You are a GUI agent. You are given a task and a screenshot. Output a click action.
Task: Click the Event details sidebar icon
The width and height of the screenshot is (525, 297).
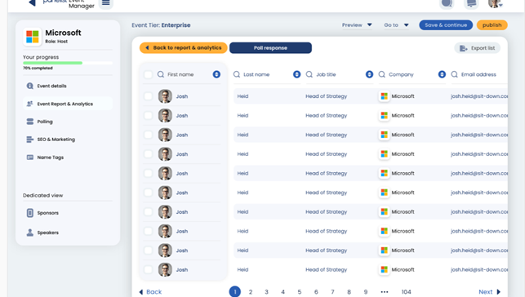[29, 86]
